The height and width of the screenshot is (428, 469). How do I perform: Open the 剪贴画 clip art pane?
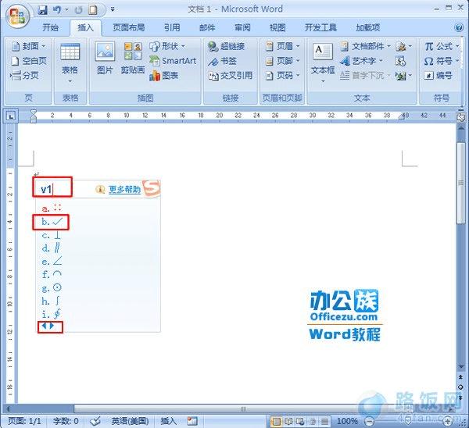pyautogui.click(x=133, y=58)
